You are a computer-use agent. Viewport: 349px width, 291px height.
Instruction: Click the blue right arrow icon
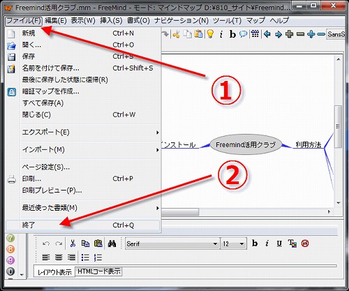(279, 35)
